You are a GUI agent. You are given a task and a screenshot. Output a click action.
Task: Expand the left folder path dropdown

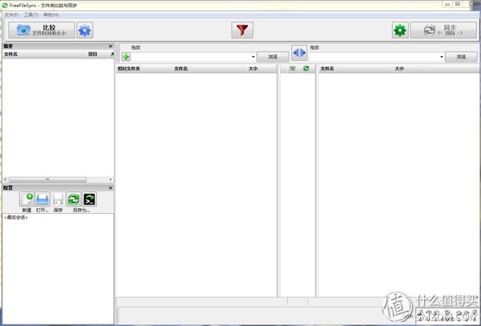click(x=253, y=57)
